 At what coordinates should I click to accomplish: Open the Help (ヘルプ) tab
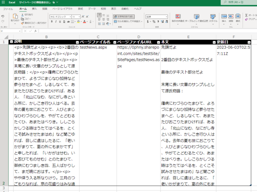(138, 9)
